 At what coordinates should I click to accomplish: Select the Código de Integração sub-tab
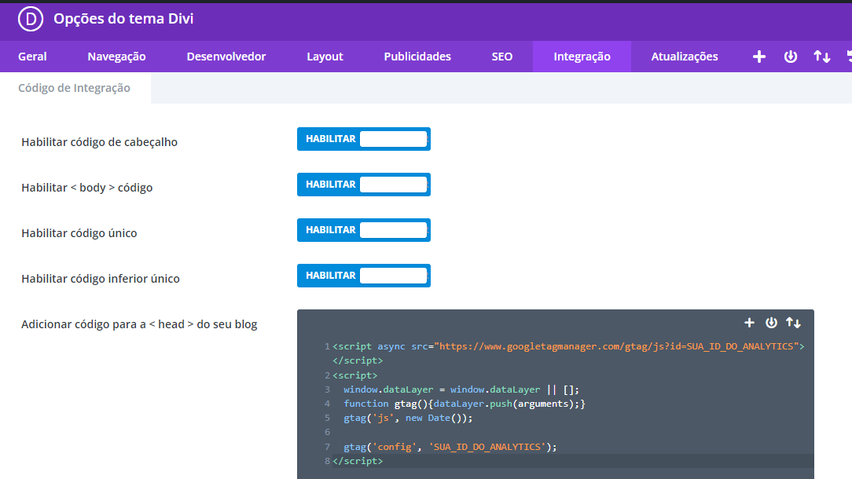(x=75, y=88)
